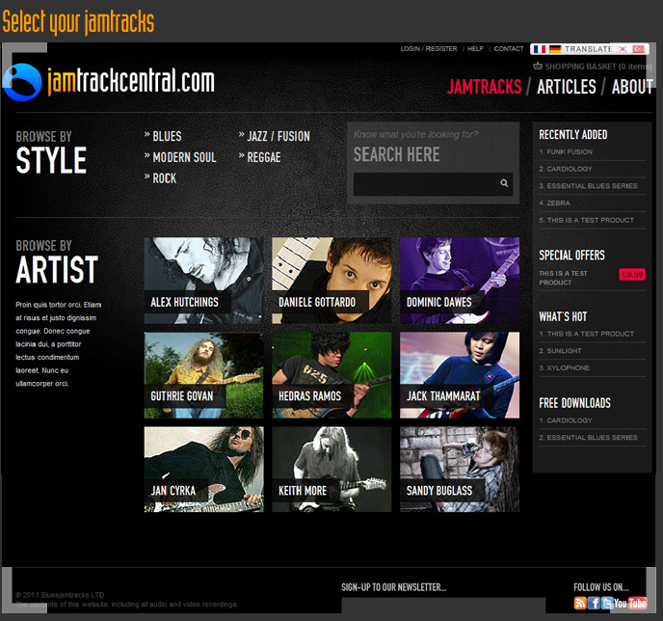Browse the JAZZ / FUSION style
The width and height of the screenshot is (663, 621).
click(278, 136)
